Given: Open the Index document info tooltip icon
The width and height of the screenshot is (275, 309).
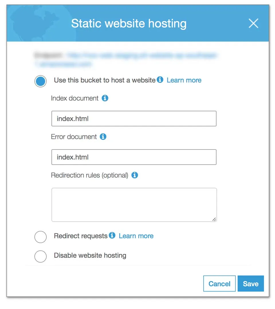Looking at the screenshot, I should [x=105, y=98].
